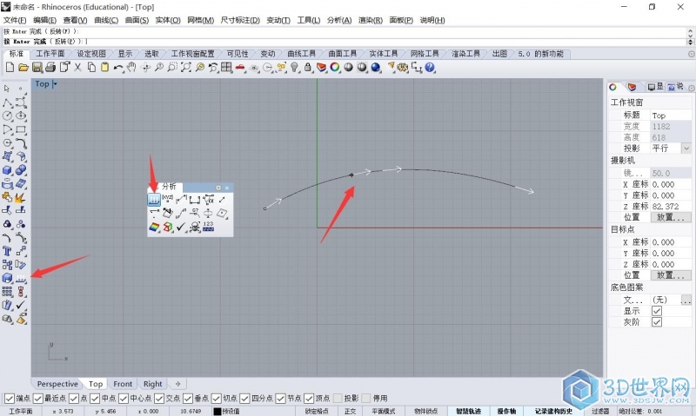
Task: Click the red car Set View icon
Action: 240,68
